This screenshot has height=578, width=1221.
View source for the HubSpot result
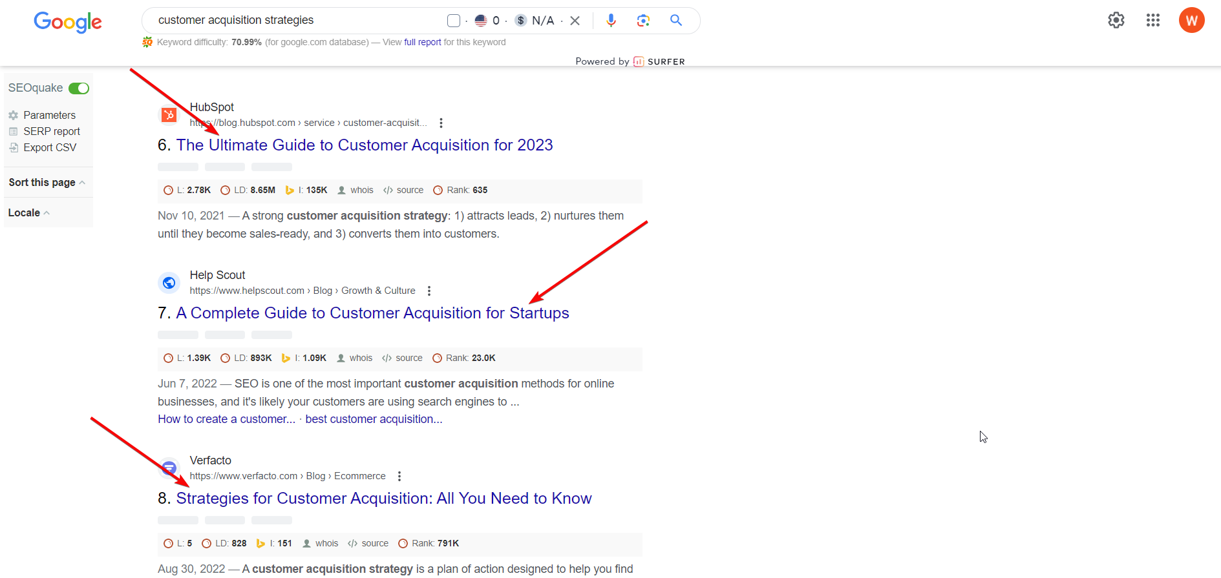pyautogui.click(x=403, y=190)
